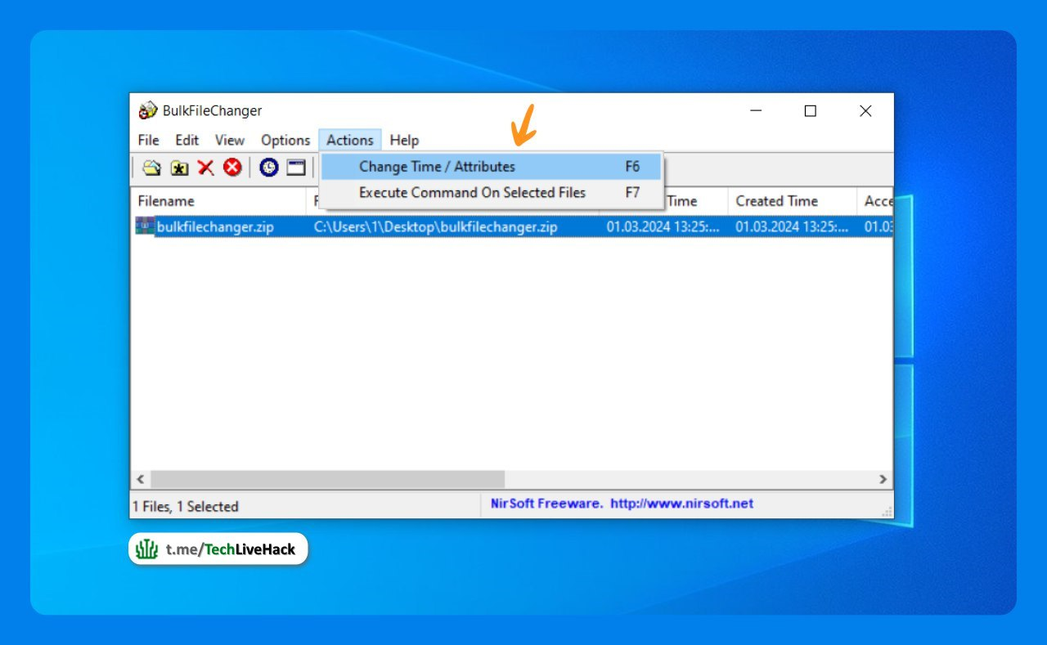1047x645 pixels.
Task: Click the horizontal scrollbar left arrow
Action: pos(140,480)
